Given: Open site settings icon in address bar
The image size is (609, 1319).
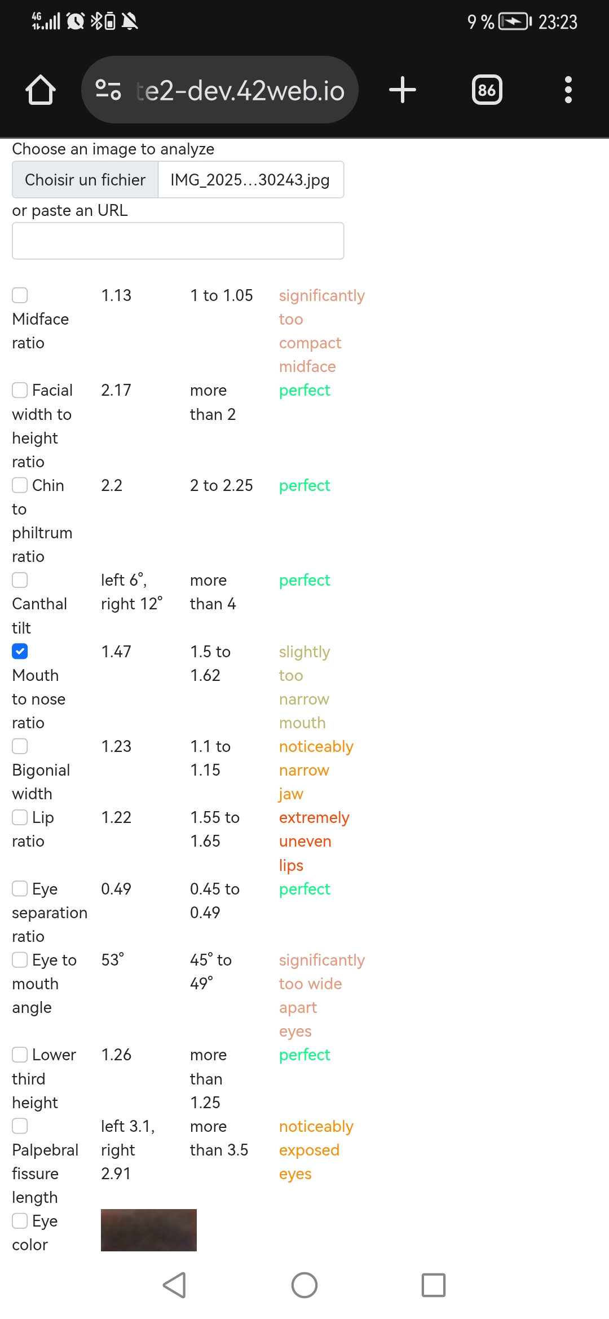Looking at the screenshot, I should [108, 90].
